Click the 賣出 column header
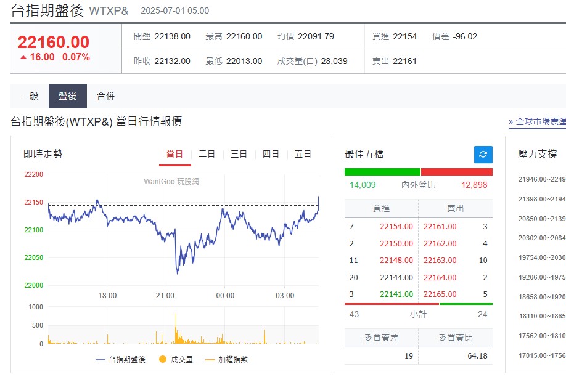This screenshot has height=377, width=566. pyautogui.click(x=455, y=209)
